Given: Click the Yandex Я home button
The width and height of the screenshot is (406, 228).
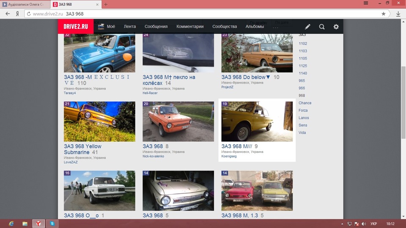Looking at the screenshot, I should pyautogui.click(x=17, y=14).
